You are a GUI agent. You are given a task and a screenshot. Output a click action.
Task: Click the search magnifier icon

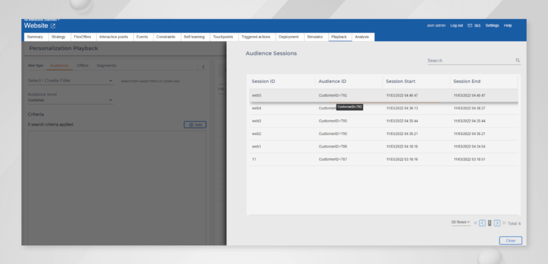click(x=517, y=60)
